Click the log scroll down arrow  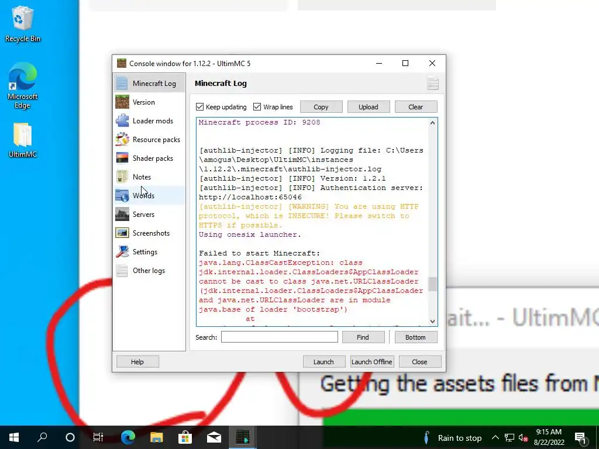click(x=432, y=322)
